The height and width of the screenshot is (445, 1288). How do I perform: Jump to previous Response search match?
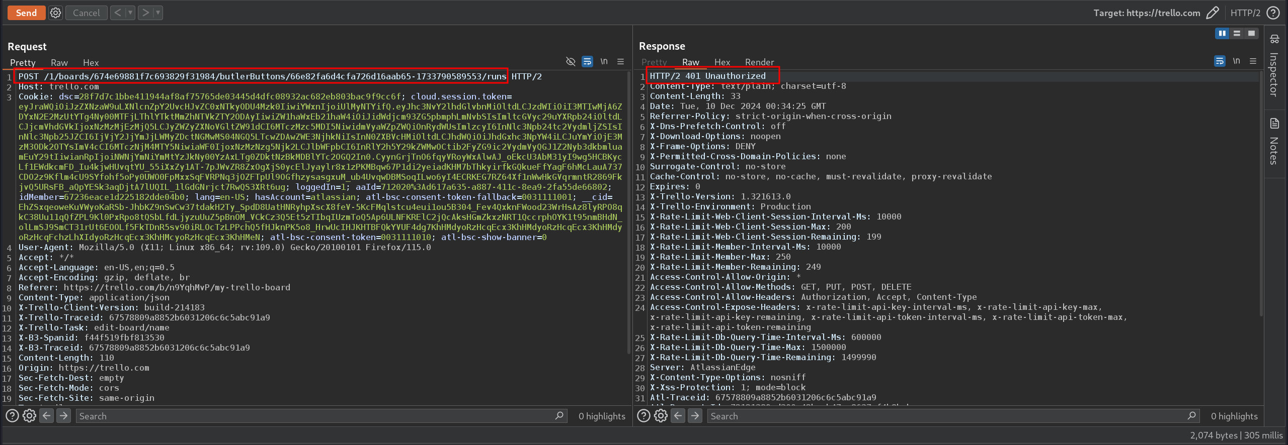[x=678, y=416]
